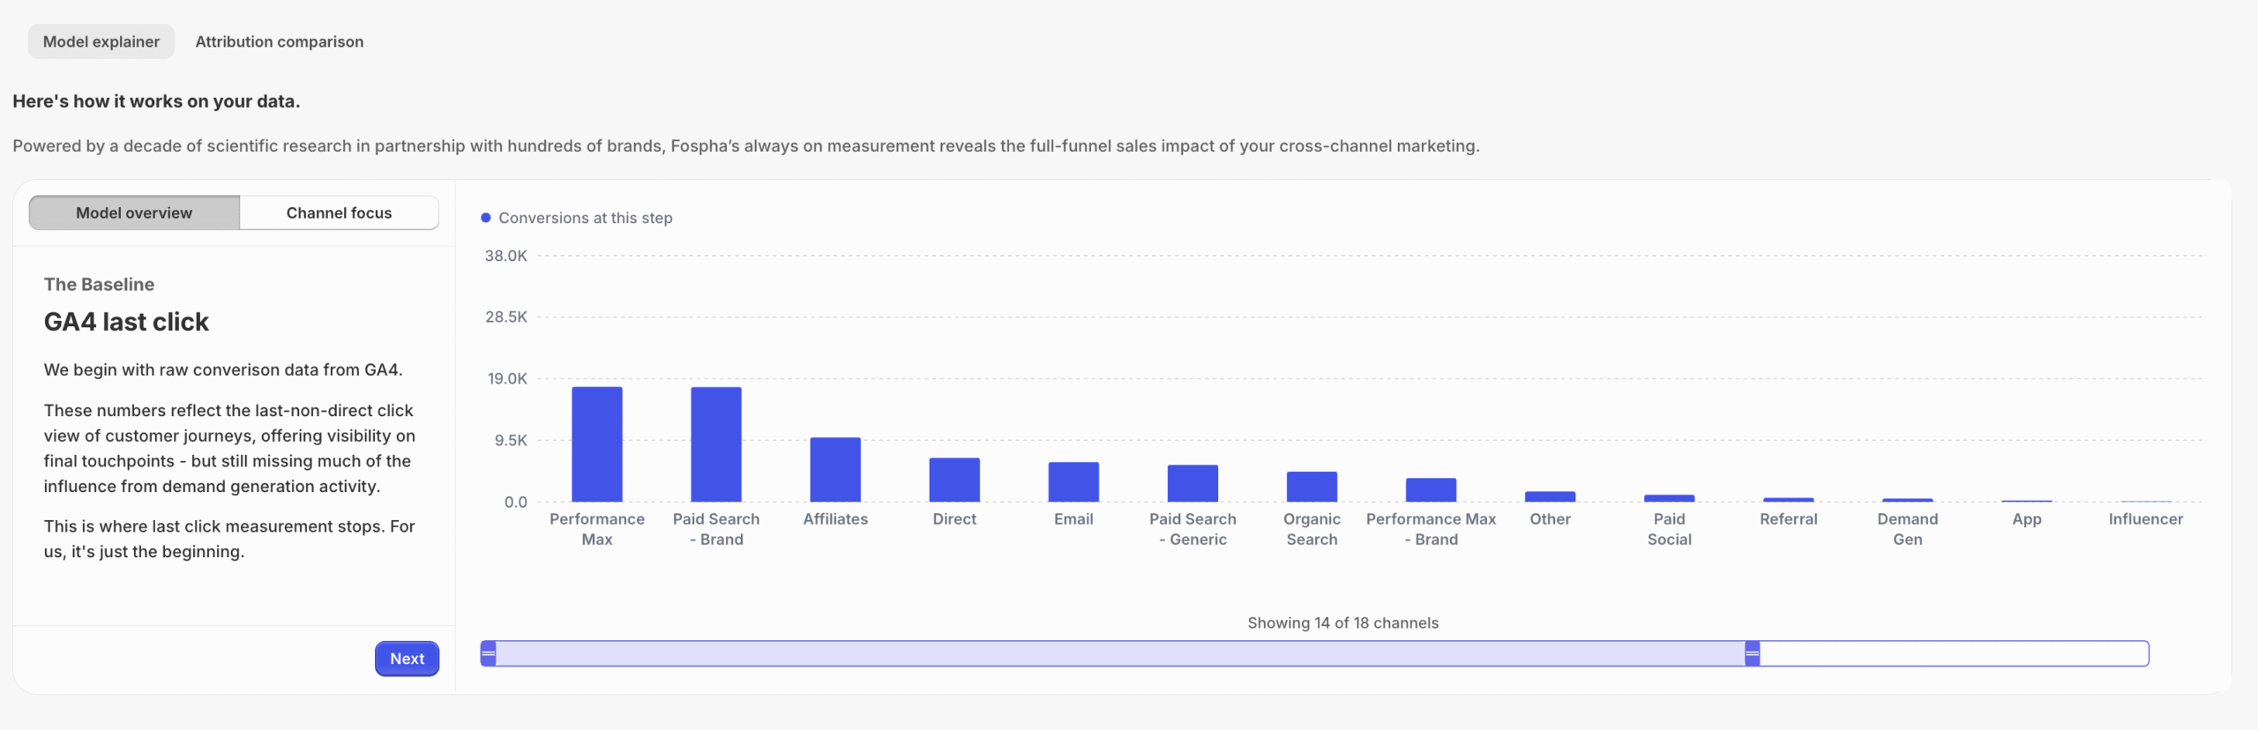Screen dimensions: 2258x730
Task: Select the Model overview segment
Action: click(134, 212)
